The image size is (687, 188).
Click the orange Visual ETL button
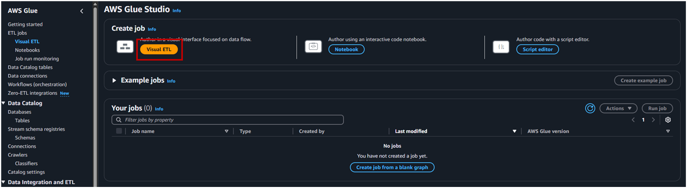point(159,49)
